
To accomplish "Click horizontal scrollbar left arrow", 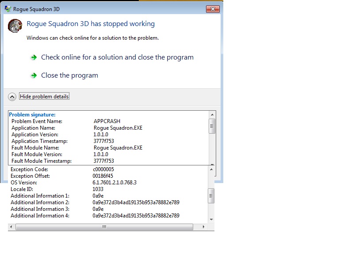I will [x=11, y=227].
